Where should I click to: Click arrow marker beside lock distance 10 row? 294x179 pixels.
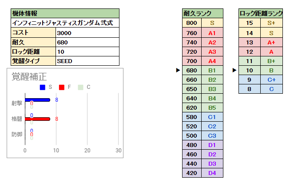tap(234, 70)
